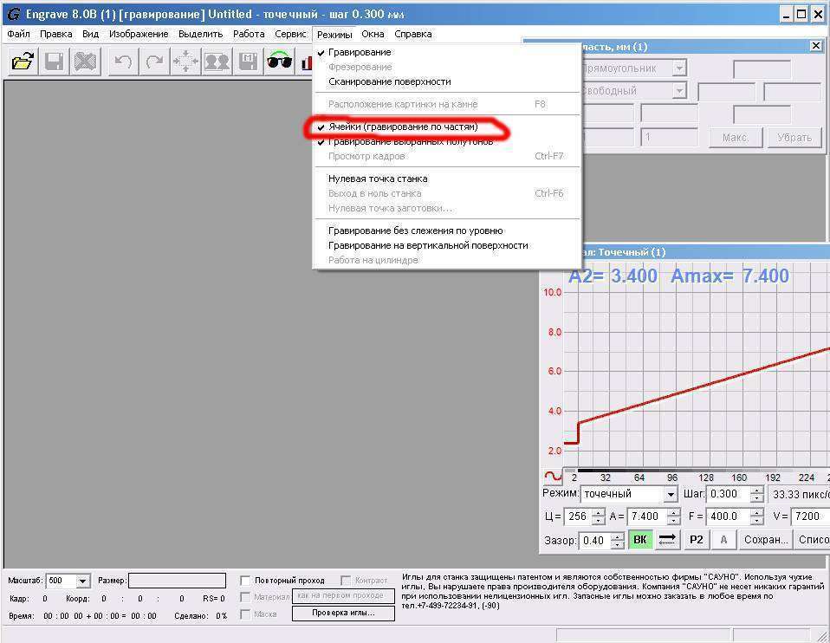Close the область, мм panel
Screen dimensions: 830x643
point(815,46)
